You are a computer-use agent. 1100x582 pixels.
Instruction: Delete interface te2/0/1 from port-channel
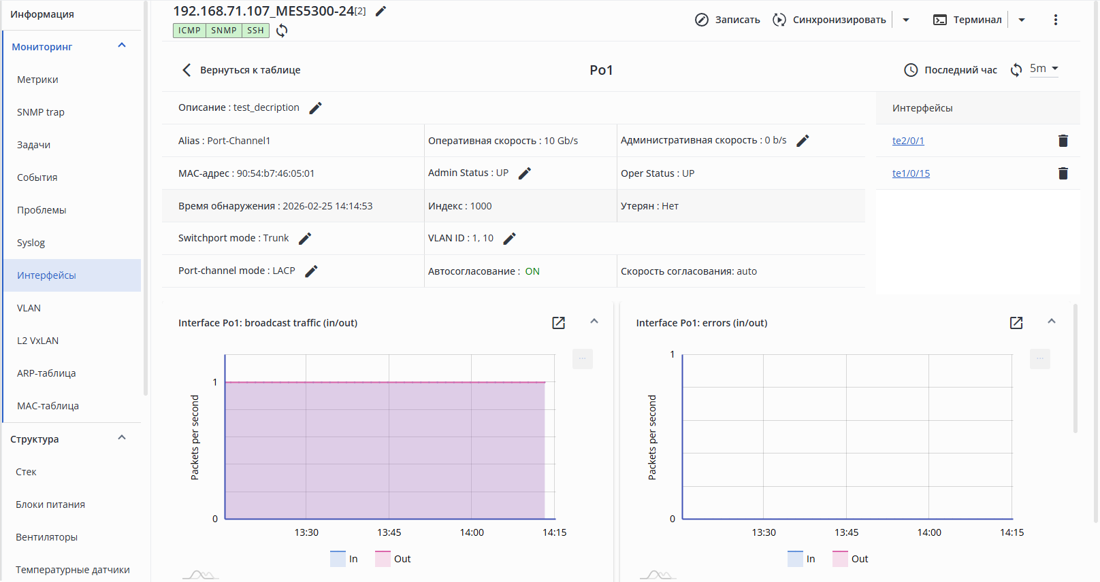1063,141
